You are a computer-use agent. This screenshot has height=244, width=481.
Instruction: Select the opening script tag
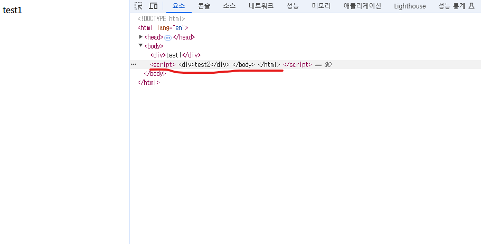(163, 65)
